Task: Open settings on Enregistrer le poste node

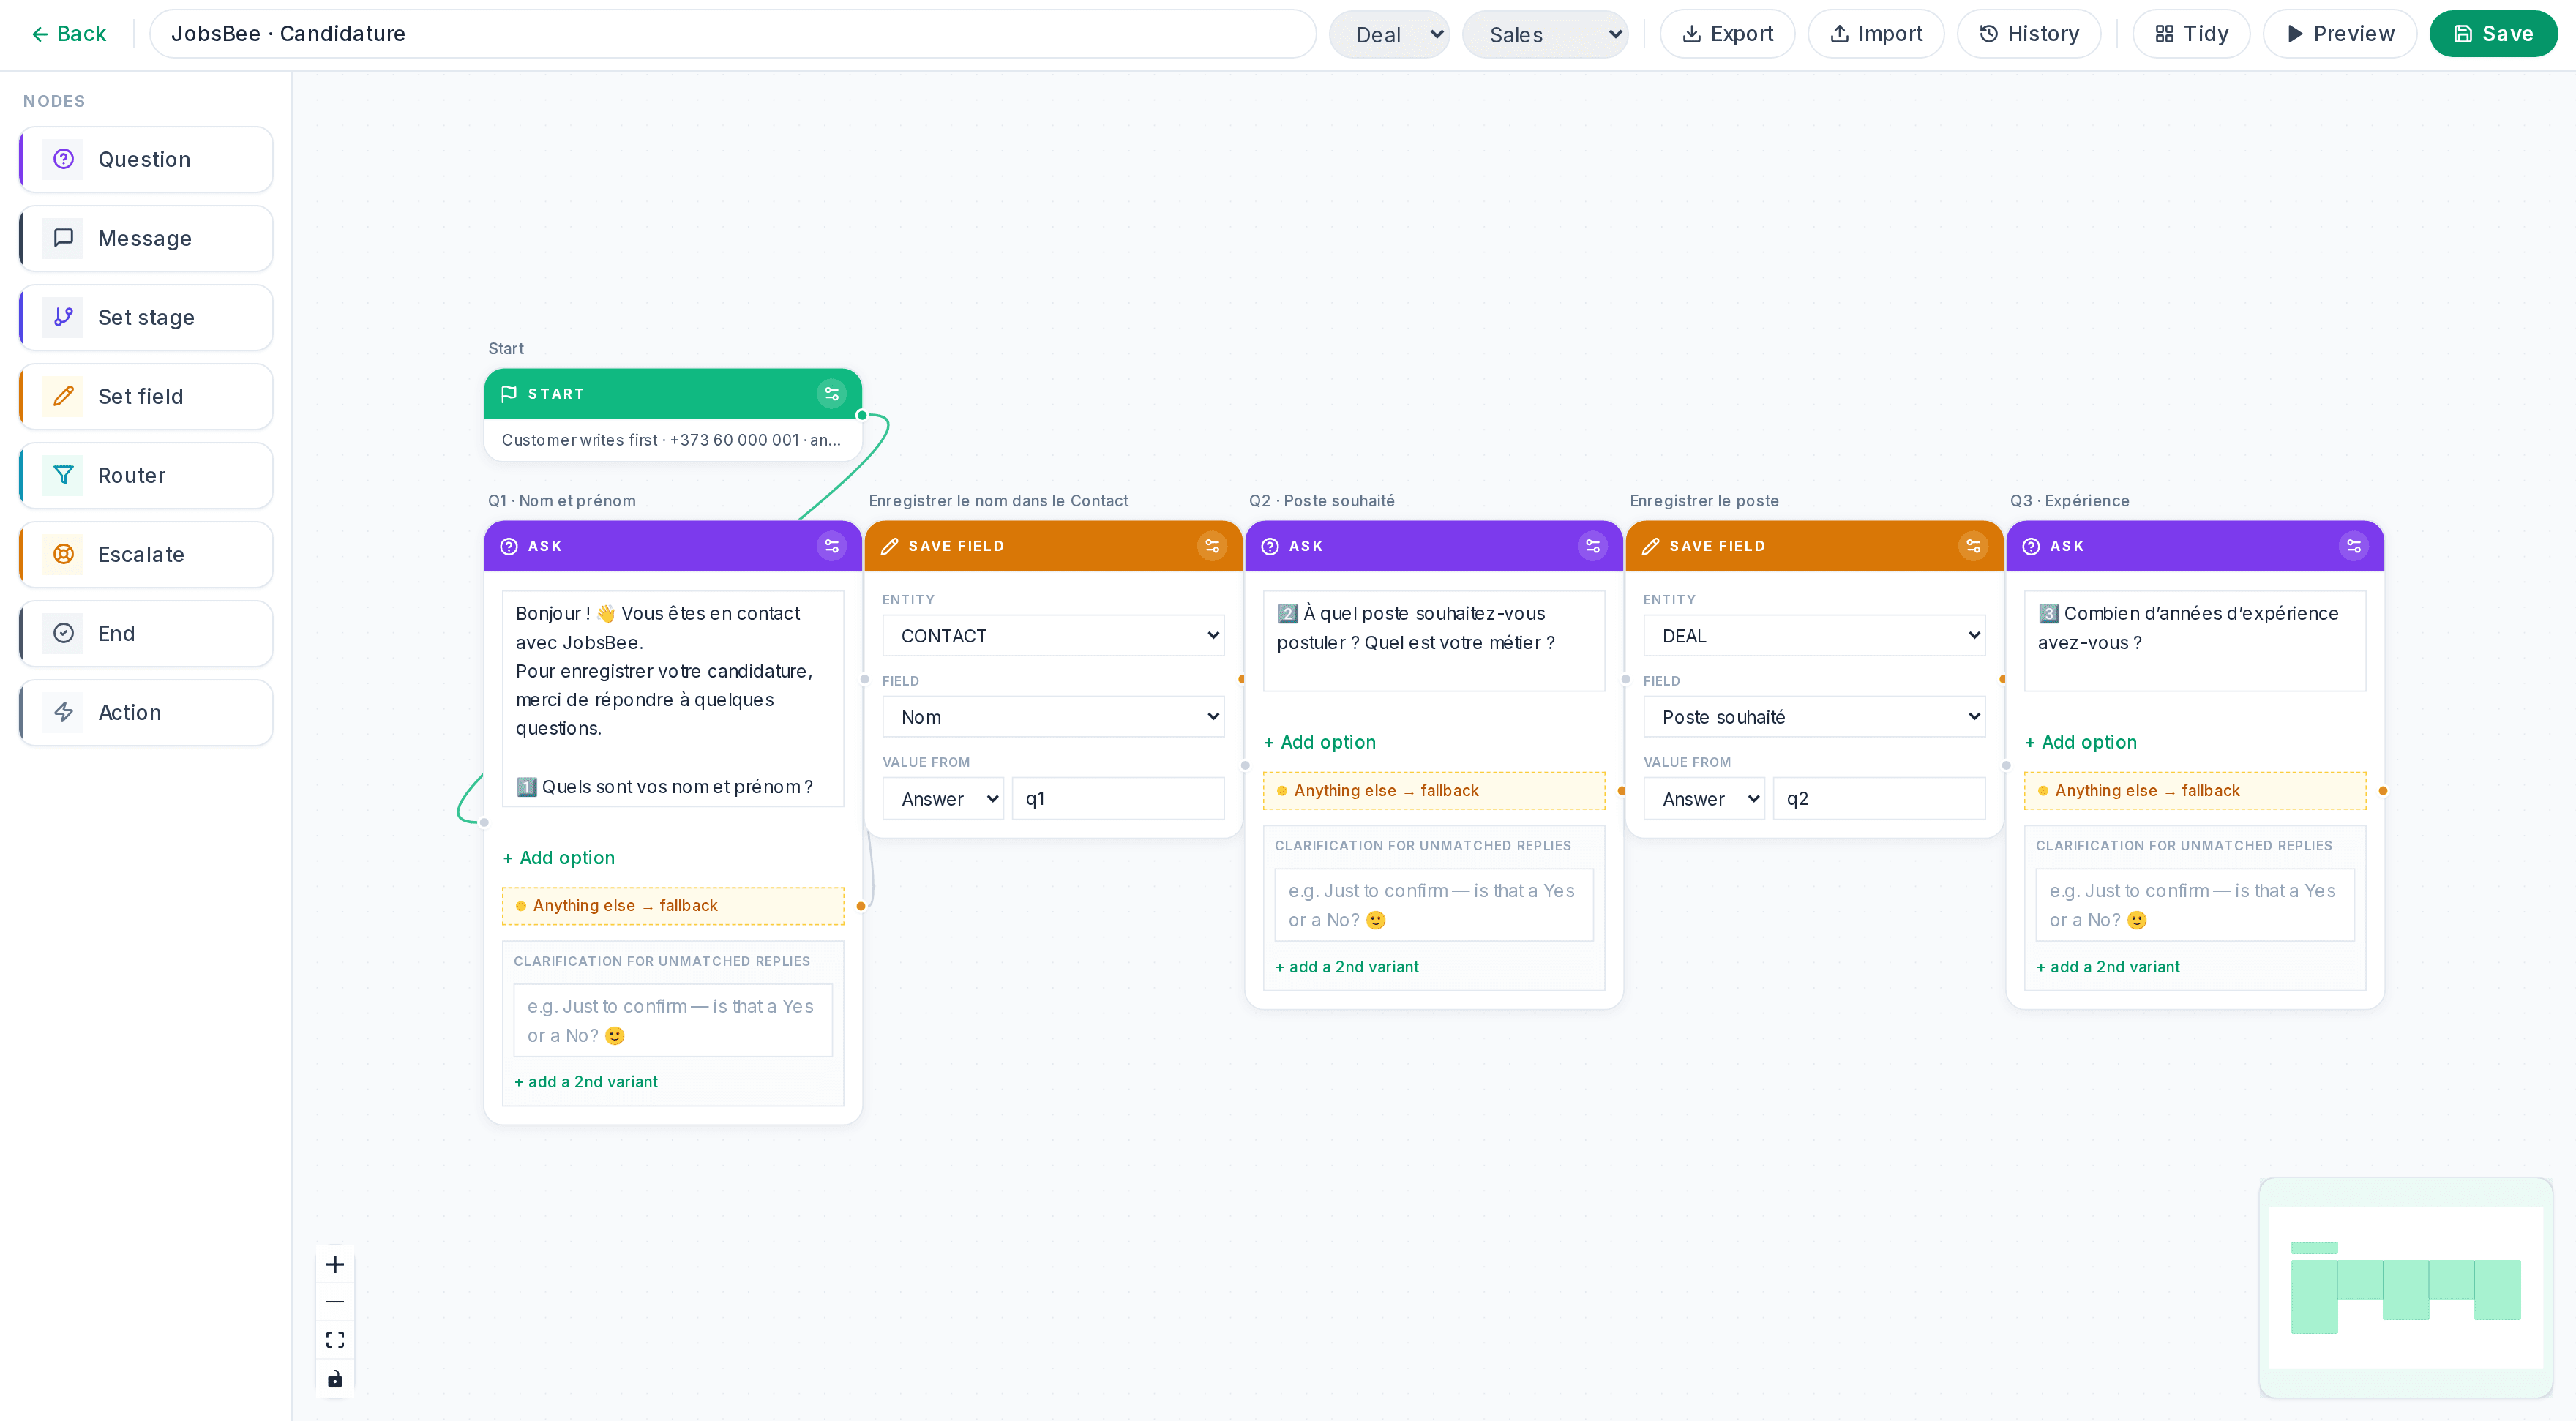Action: pos(1973,546)
